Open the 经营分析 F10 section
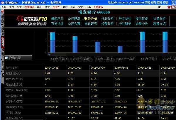This screenshot has width=176, height=120. tap(107, 24)
